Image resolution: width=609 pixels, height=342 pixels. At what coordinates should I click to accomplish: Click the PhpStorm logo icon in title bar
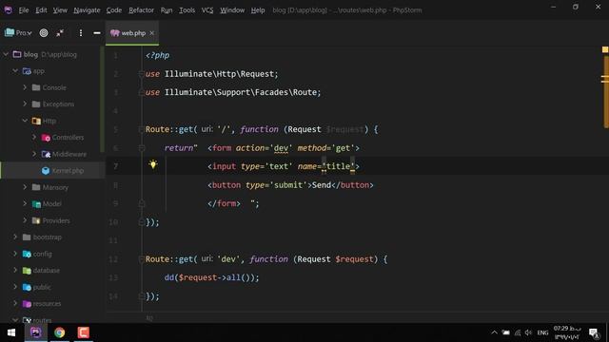pyautogui.click(x=9, y=10)
